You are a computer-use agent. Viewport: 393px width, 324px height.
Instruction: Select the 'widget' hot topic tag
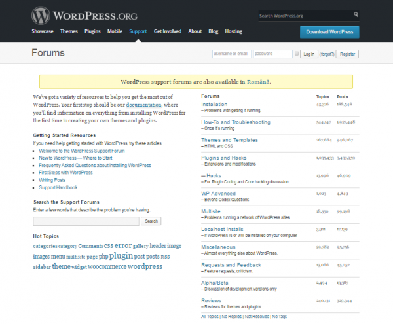79,267
